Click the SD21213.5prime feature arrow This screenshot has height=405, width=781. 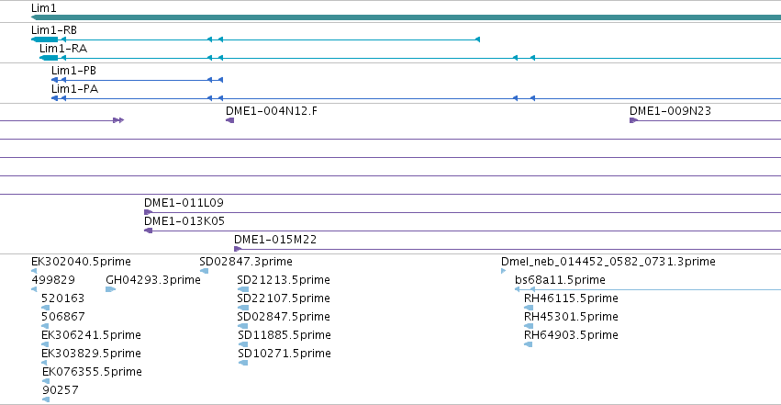243,289
